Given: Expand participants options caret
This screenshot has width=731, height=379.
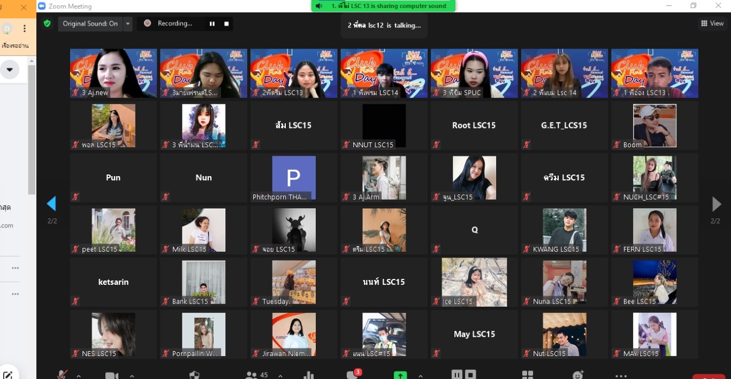Looking at the screenshot, I should tap(280, 376).
